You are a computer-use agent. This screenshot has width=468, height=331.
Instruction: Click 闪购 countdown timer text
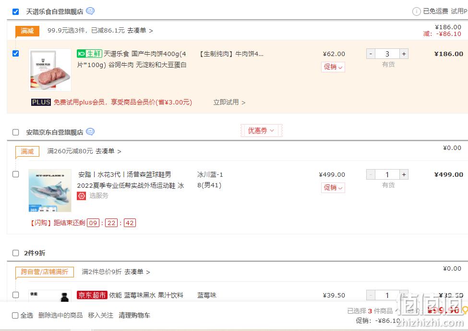[x=83, y=223]
